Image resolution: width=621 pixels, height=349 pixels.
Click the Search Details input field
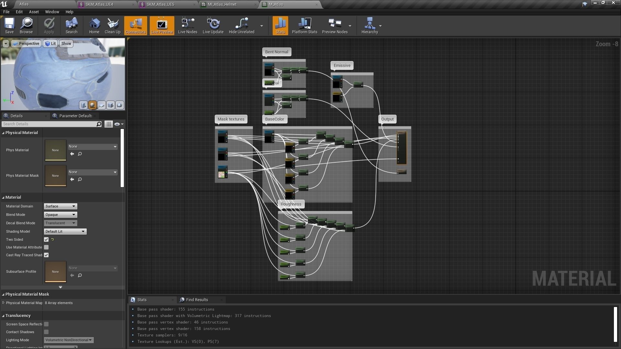pos(49,124)
